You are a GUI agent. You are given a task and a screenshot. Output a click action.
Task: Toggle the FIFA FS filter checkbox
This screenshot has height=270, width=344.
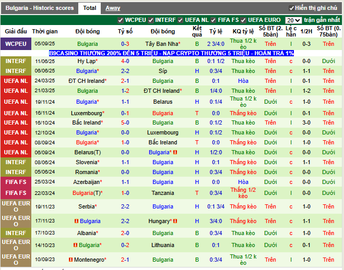point(213,20)
